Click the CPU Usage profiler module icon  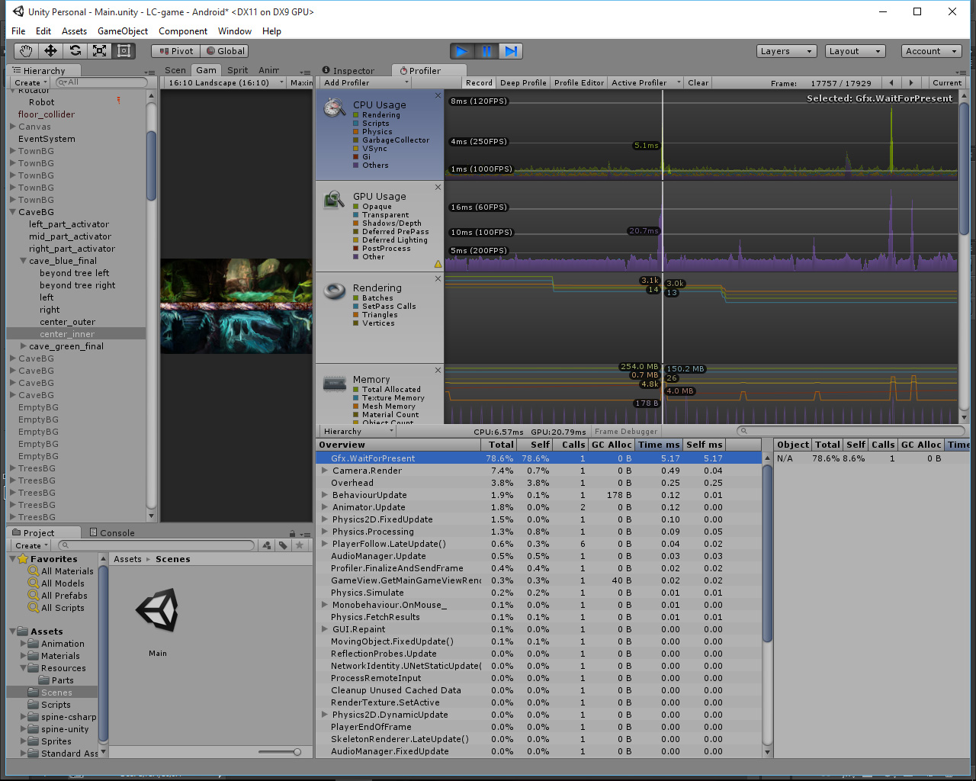[x=333, y=107]
